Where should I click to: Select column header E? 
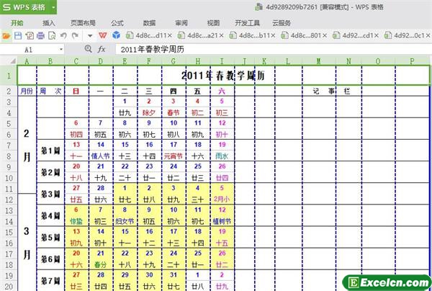124,61
